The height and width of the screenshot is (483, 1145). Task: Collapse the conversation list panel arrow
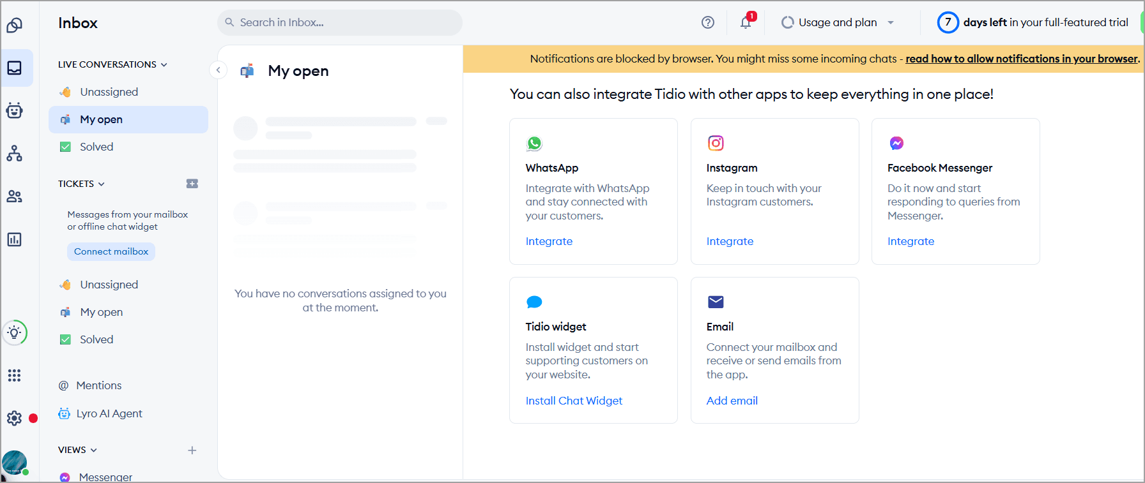pos(219,70)
